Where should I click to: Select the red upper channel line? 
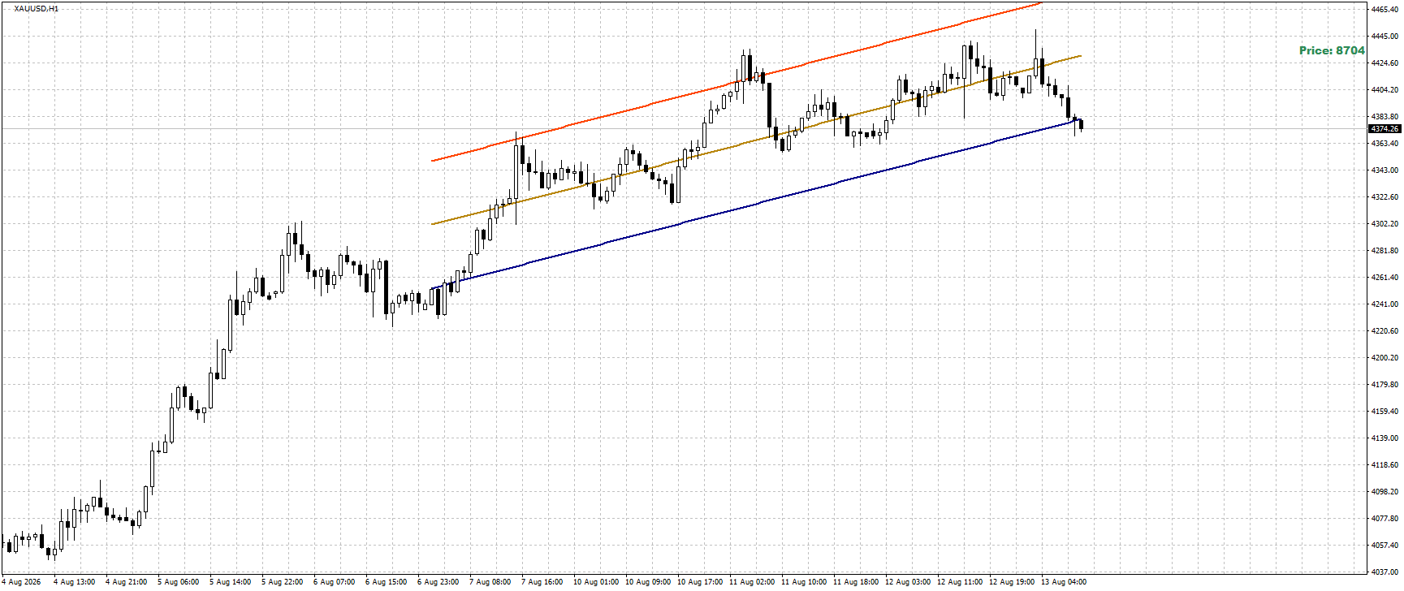[736, 82]
